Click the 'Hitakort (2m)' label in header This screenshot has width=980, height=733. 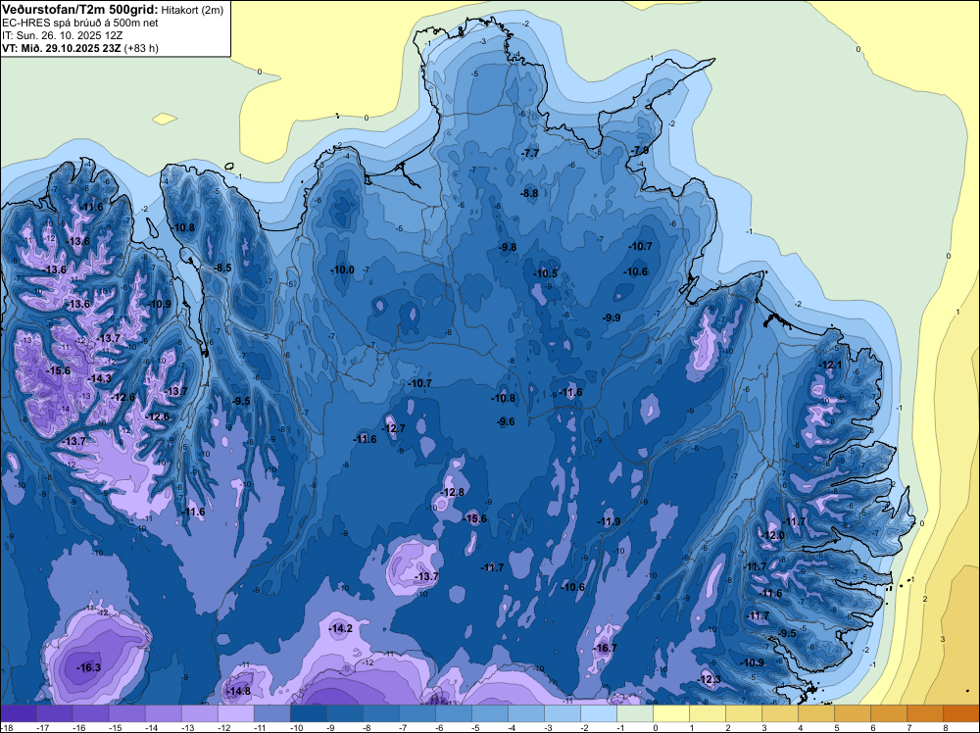click(192, 10)
